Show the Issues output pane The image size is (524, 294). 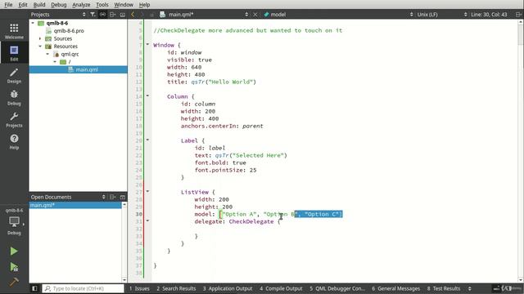[x=139, y=288]
